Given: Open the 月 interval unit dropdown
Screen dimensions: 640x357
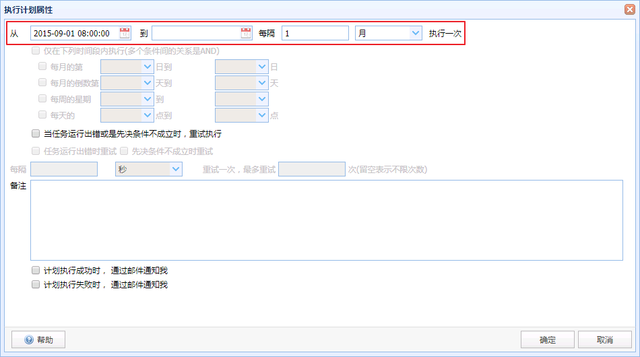Looking at the screenshot, I should tap(416, 33).
